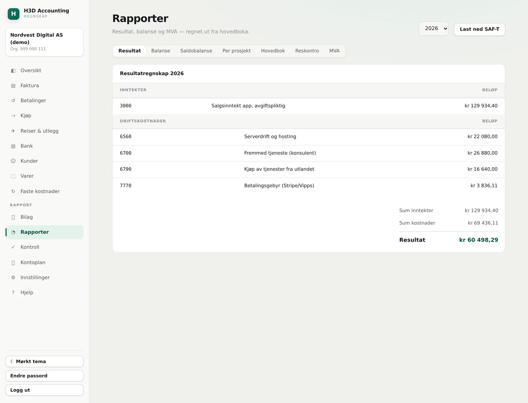
Task: Click Sum kostnader value kr 69 436,11
Action: pyautogui.click(x=483, y=223)
